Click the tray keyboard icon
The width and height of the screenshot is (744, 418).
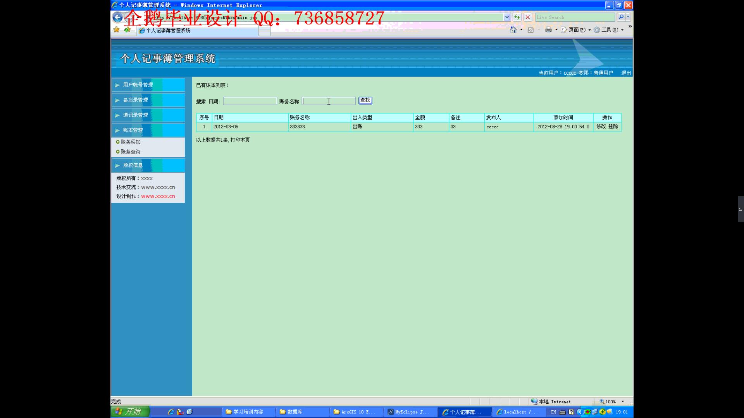pos(562,412)
